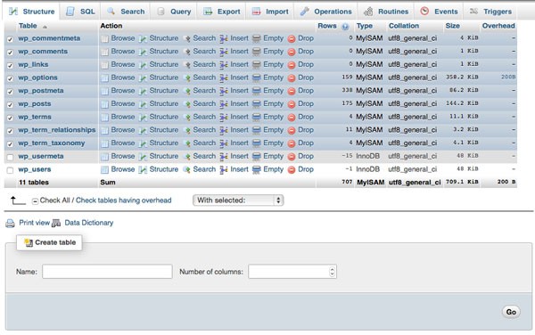Open the With selected dropdown

pos(238,200)
